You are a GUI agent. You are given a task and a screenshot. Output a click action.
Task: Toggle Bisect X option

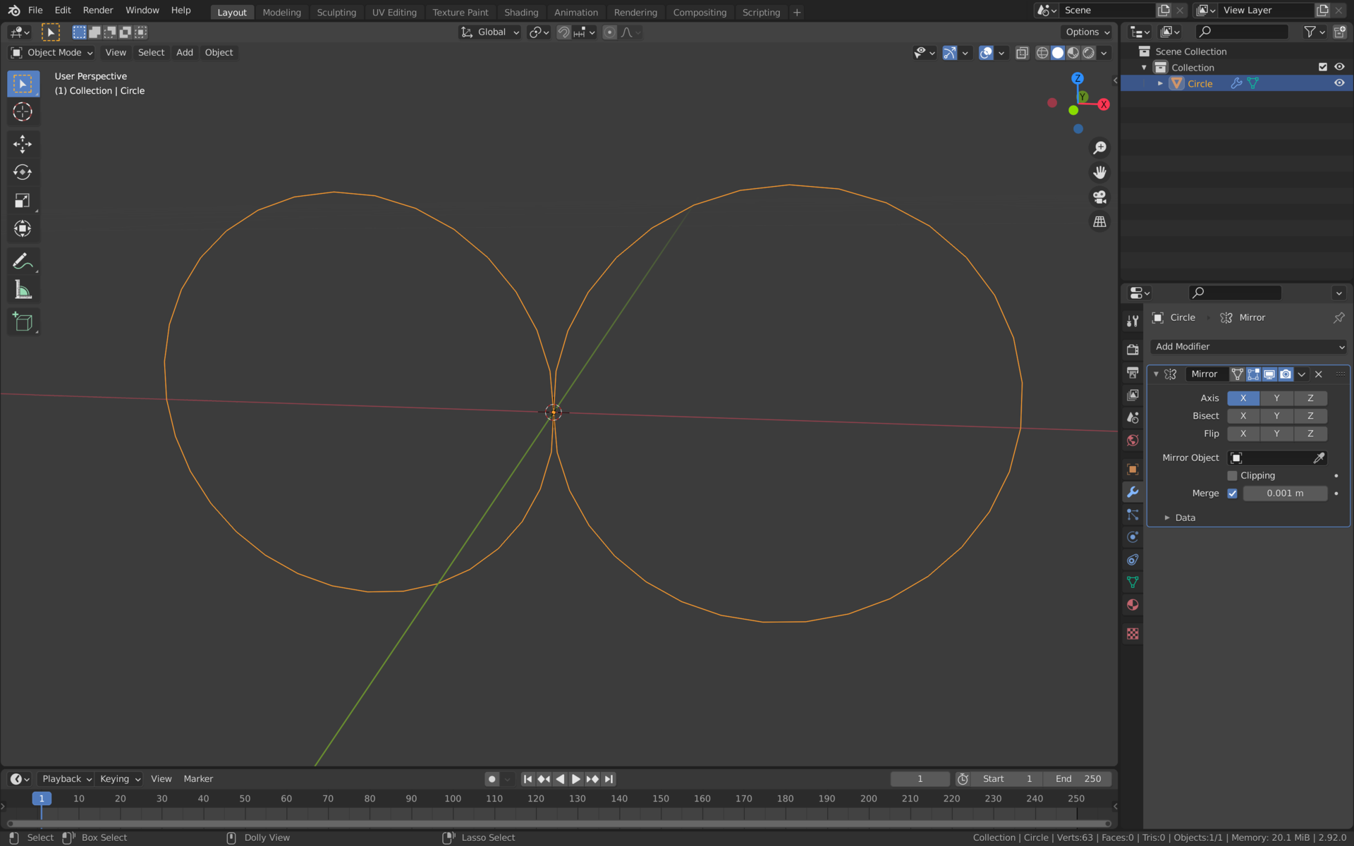coord(1243,416)
